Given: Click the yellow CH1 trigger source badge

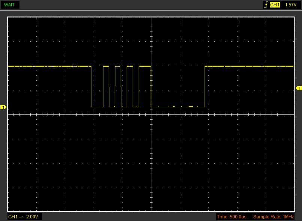Looking at the screenshot, I should click(275, 5).
